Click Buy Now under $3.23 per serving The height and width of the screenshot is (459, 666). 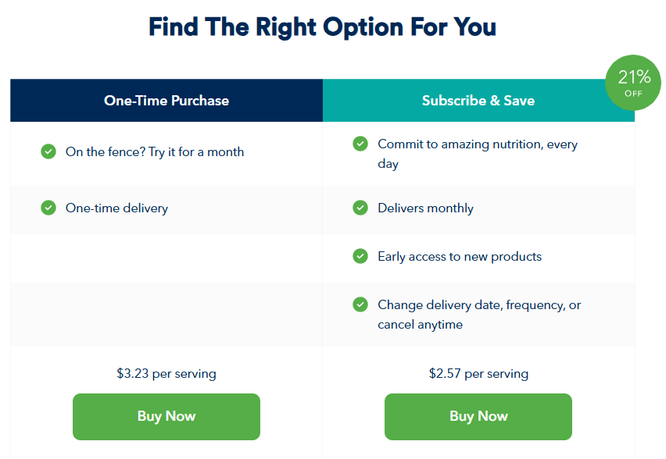coord(166,417)
